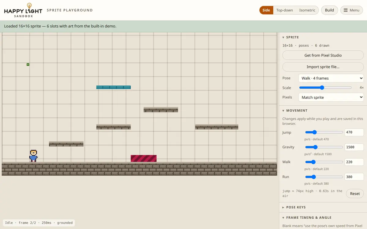The height and width of the screenshot is (229, 367).
Task: Click the Run value field 380
Action: pos(354,177)
